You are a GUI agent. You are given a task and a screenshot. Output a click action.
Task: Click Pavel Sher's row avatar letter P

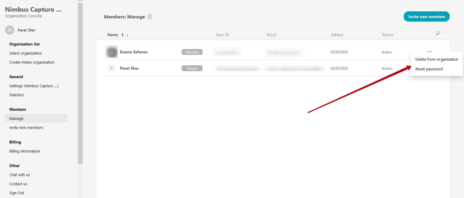[112, 68]
